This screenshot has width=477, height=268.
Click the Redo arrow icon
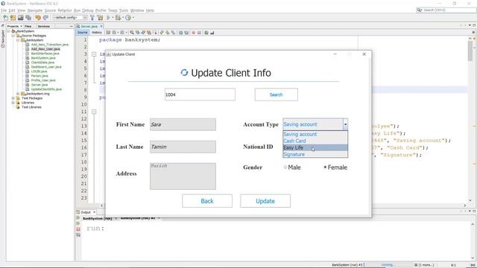(45, 18)
